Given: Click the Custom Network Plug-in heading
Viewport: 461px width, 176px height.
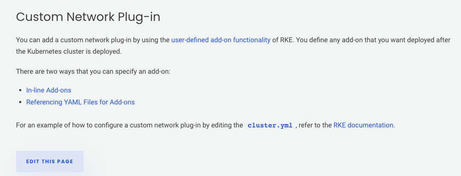Looking at the screenshot, I should [x=88, y=17].
